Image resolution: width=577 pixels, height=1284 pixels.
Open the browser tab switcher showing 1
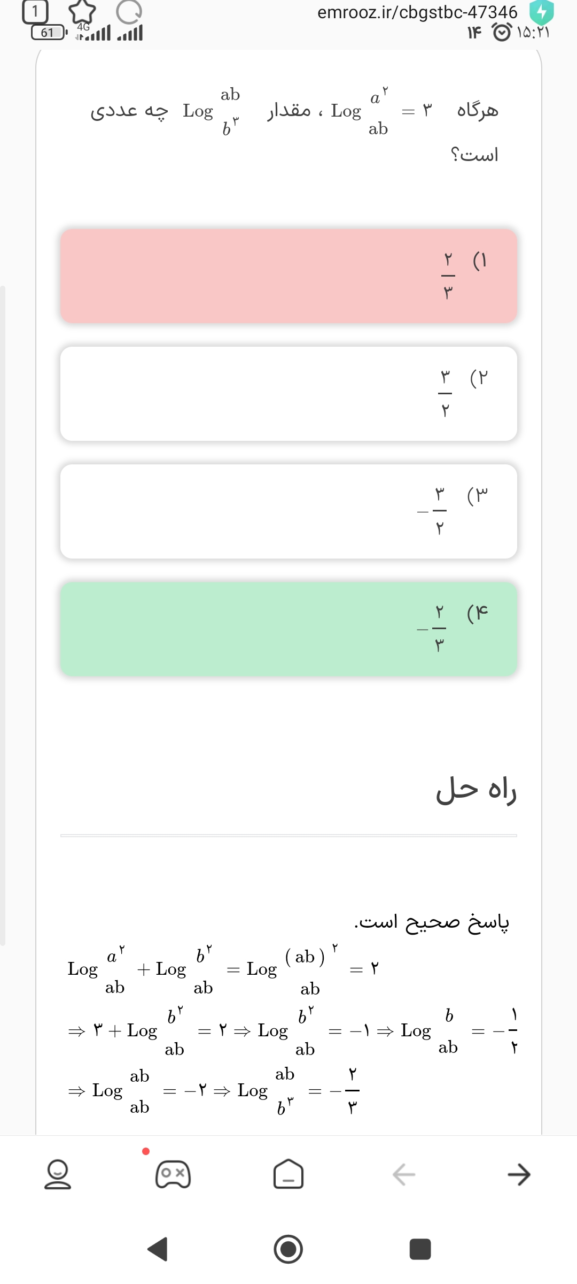(x=35, y=11)
